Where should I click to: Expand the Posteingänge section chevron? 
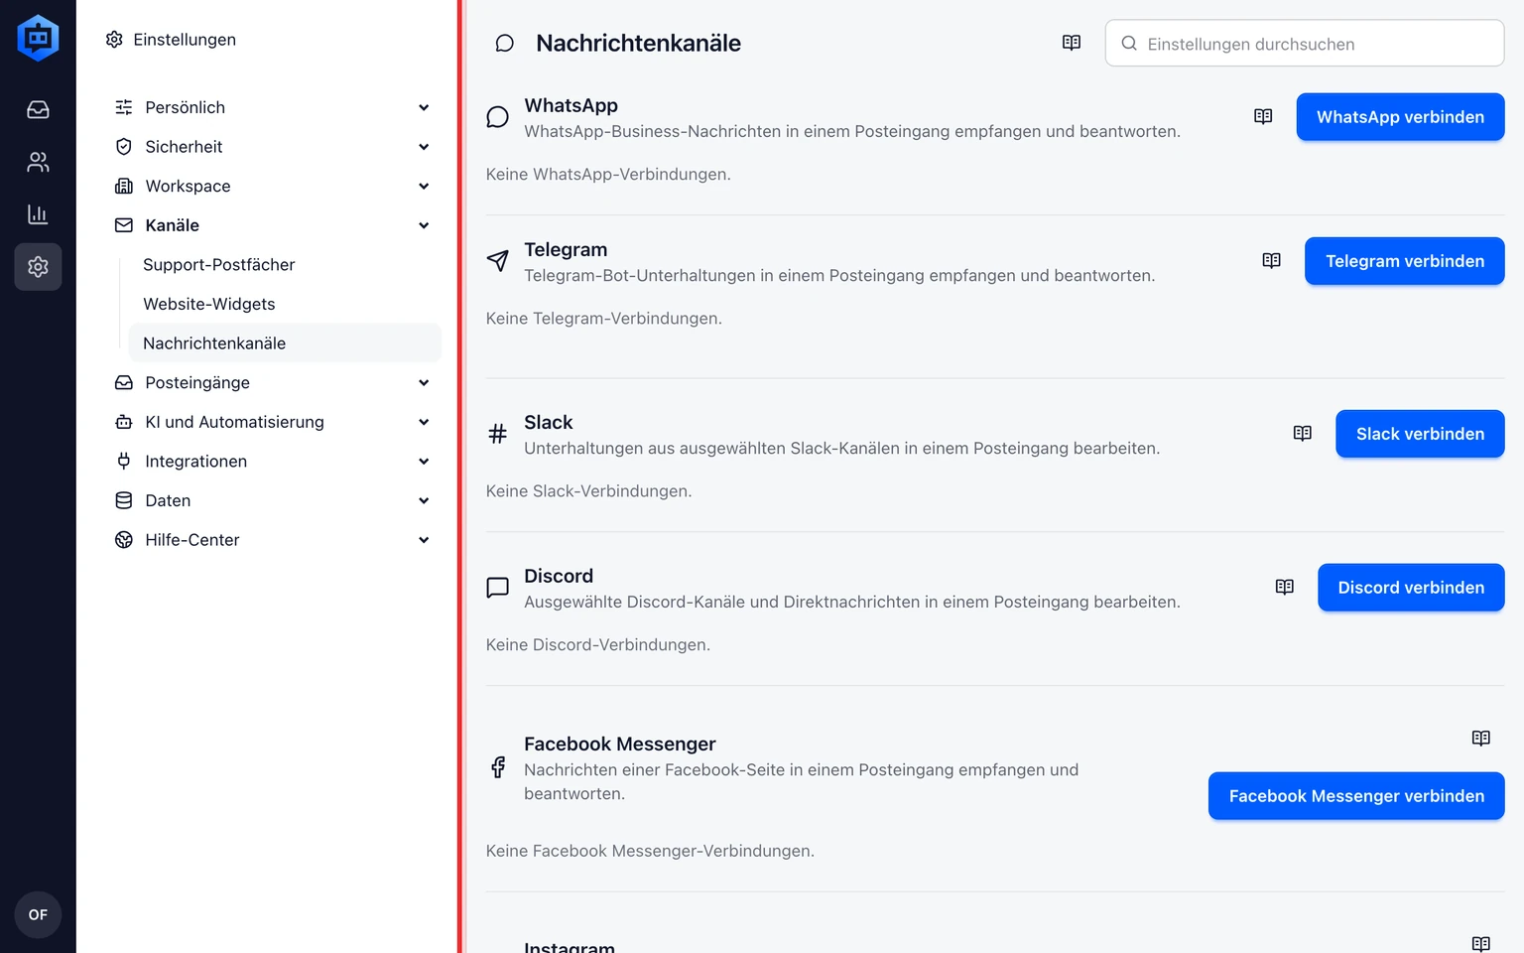(x=424, y=382)
